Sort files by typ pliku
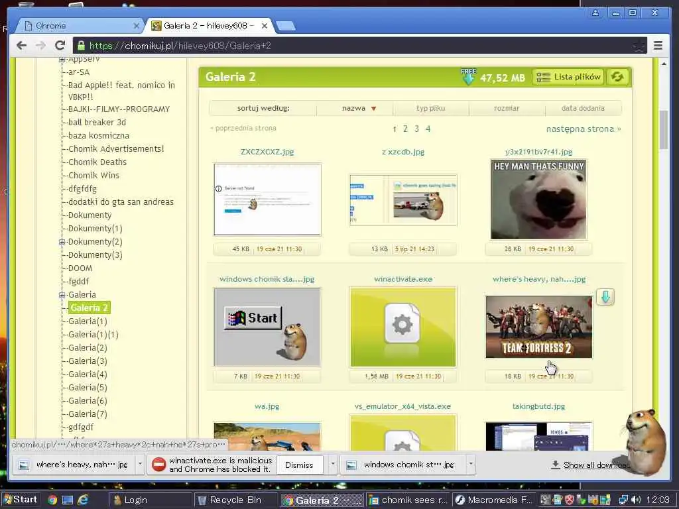679x509 pixels. pyautogui.click(x=430, y=108)
